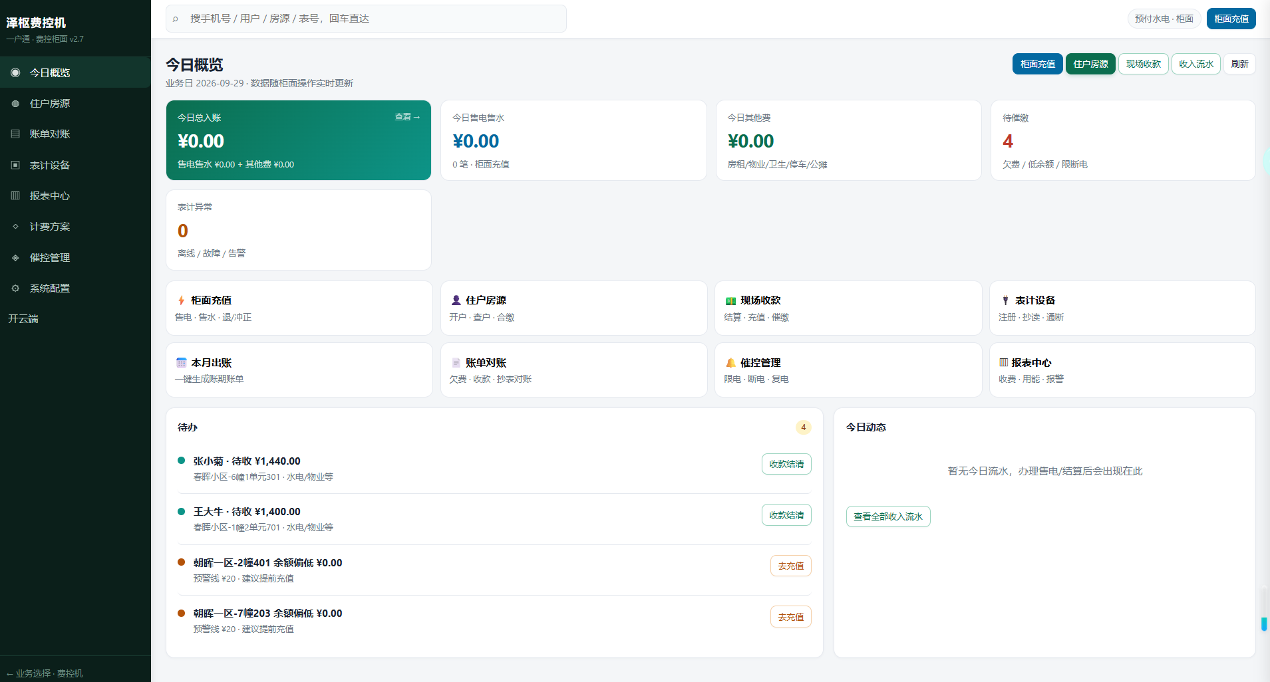Open 系统配置 in the sidebar menu

pos(75,288)
